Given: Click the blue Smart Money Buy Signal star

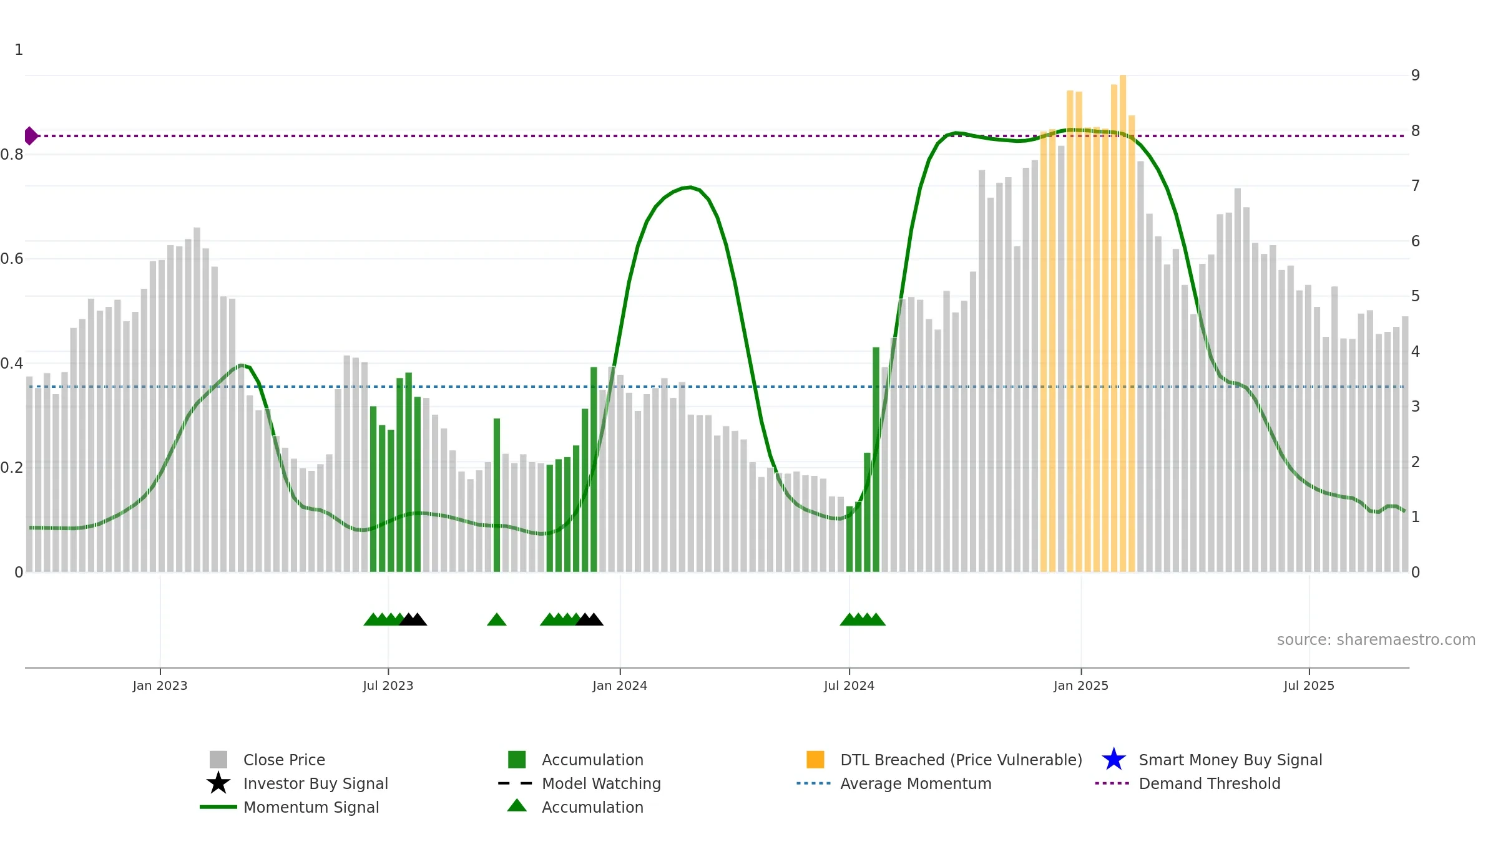Looking at the screenshot, I should 1114,759.
